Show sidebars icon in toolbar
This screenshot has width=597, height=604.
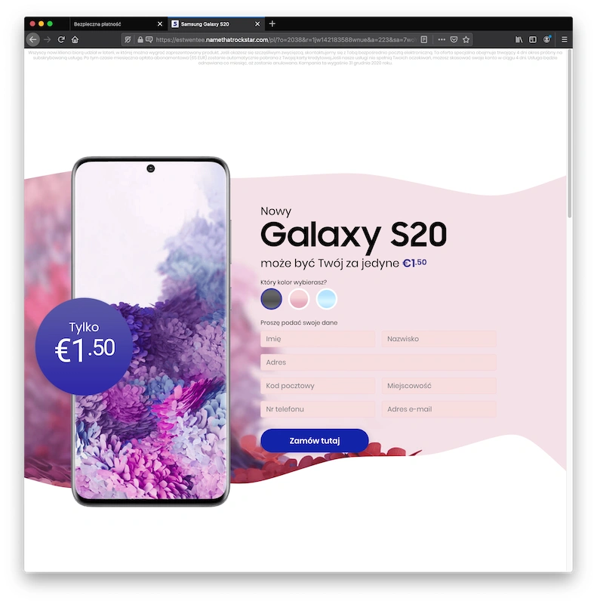(x=533, y=39)
